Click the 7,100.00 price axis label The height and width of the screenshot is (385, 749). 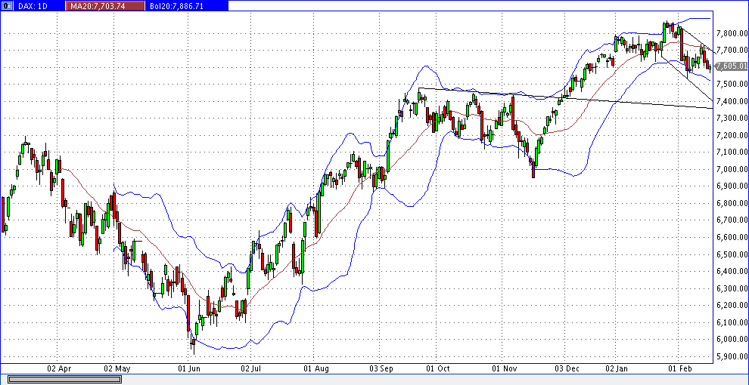[x=732, y=152]
